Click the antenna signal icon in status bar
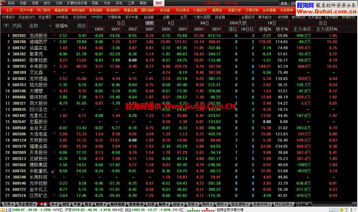Screen dimensions: 358x212 pyautogui.click(x=346, y=209)
